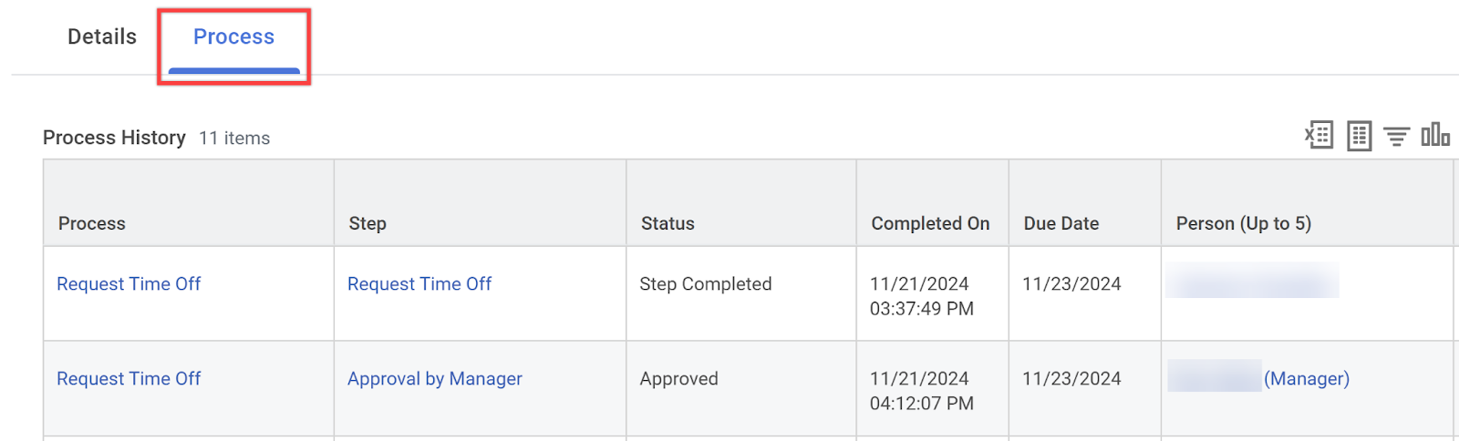The width and height of the screenshot is (1459, 441).
Task: Click the bar chart view icon
Action: pos(1435,135)
